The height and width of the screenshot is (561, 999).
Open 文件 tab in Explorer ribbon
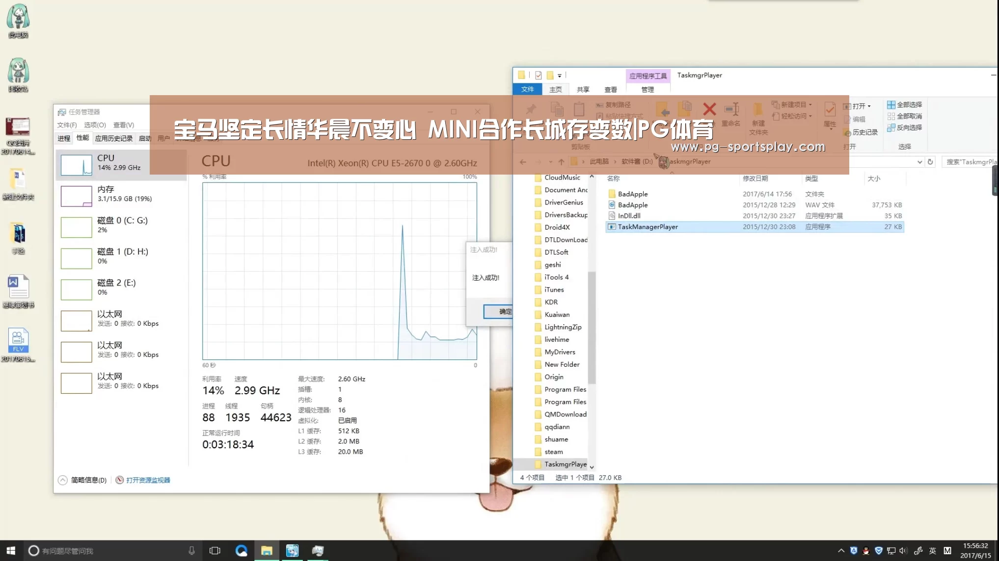tap(527, 89)
